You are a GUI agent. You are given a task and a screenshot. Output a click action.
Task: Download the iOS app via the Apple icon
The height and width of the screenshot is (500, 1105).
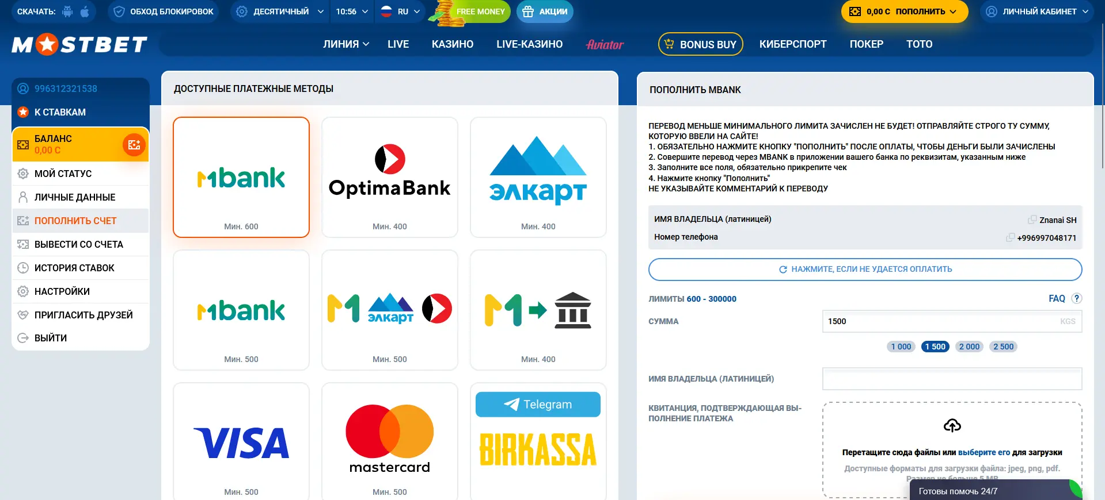pyautogui.click(x=85, y=11)
